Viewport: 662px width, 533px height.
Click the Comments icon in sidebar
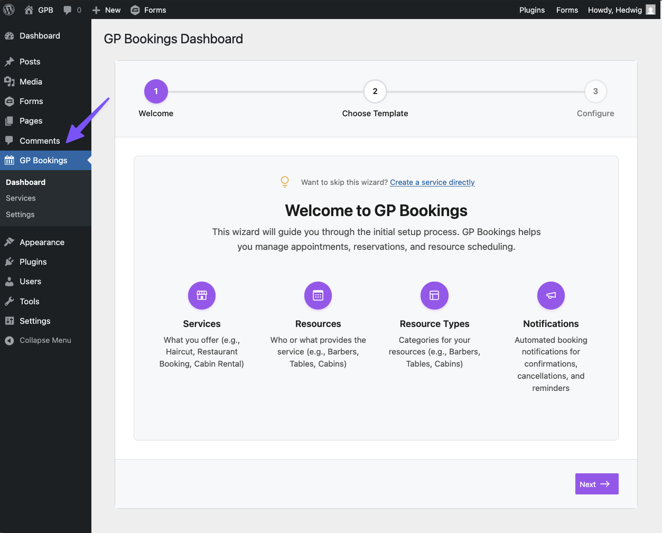(x=10, y=141)
